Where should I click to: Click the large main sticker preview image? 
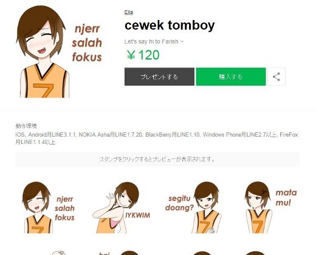[59, 52]
